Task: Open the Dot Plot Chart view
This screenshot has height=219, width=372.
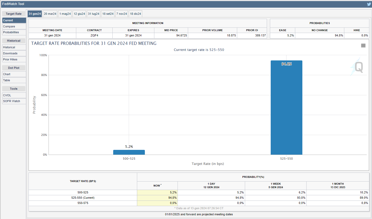Action: [x=14, y=74]
